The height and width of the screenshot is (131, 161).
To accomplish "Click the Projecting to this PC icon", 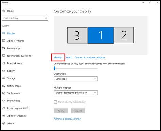I will click(4, 108).
